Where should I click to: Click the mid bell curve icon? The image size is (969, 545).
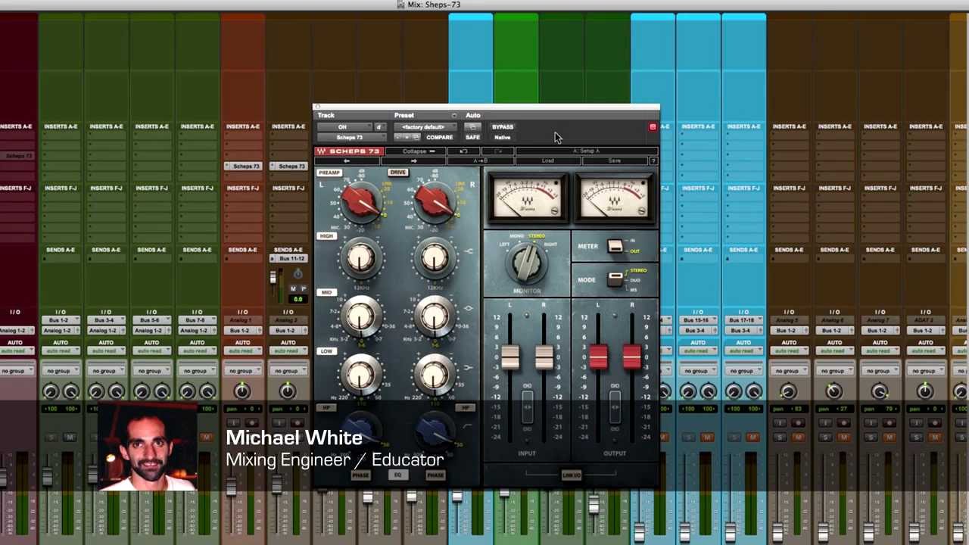click(x=469, y=308)
